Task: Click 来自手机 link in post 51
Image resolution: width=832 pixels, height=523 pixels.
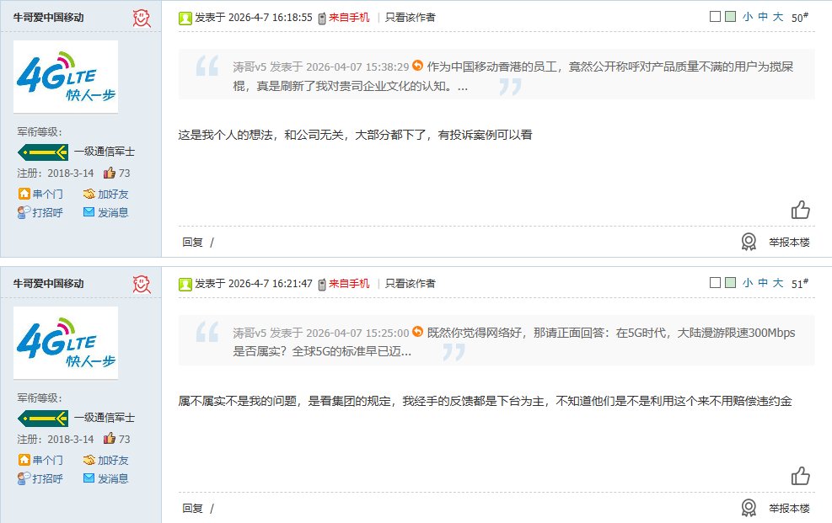Action: coord(349,284)
